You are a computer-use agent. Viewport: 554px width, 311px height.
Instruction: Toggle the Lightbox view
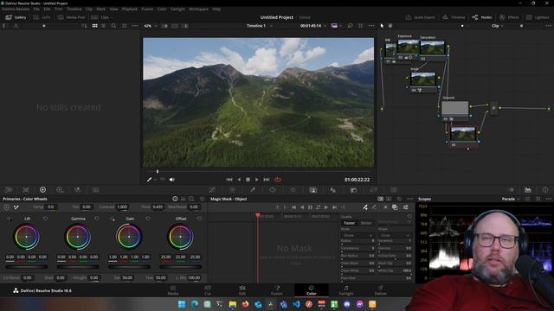point(538,17)
